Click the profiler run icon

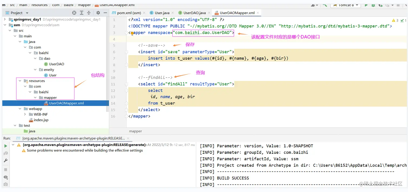(x=387, y=5)
